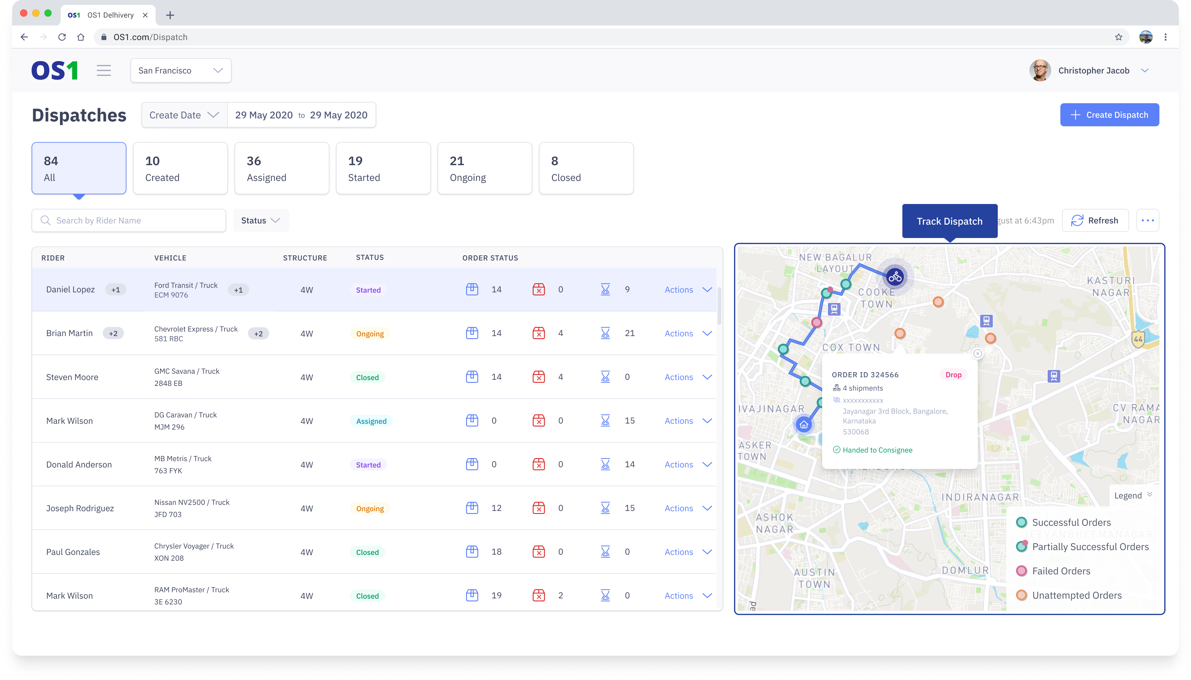This screenshot has width=1191, height=680.
Task: Click the browser reload icon
Action: 62,37
